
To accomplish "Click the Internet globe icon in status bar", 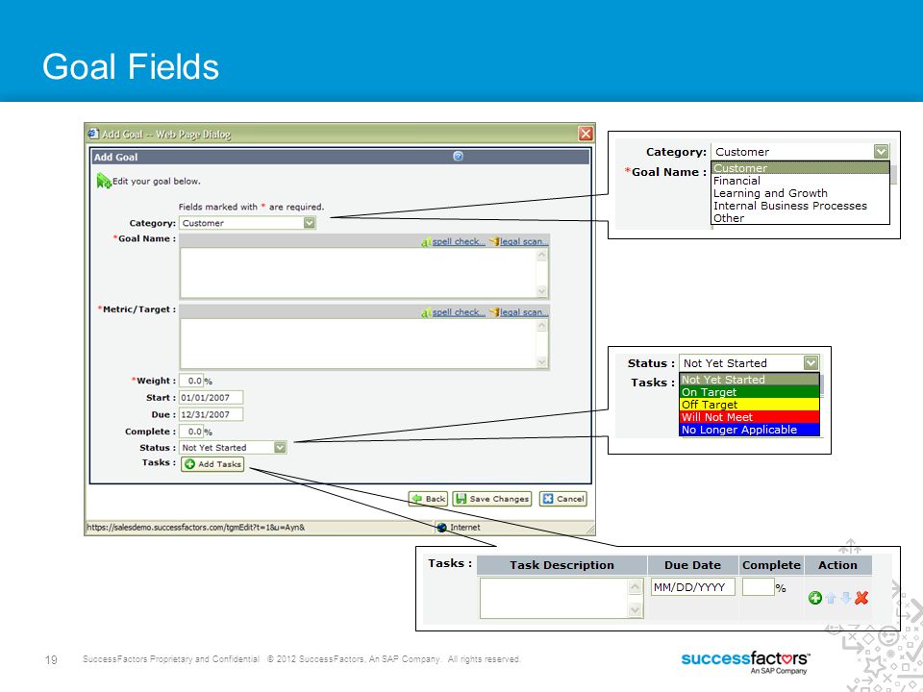I will (442, 528).
